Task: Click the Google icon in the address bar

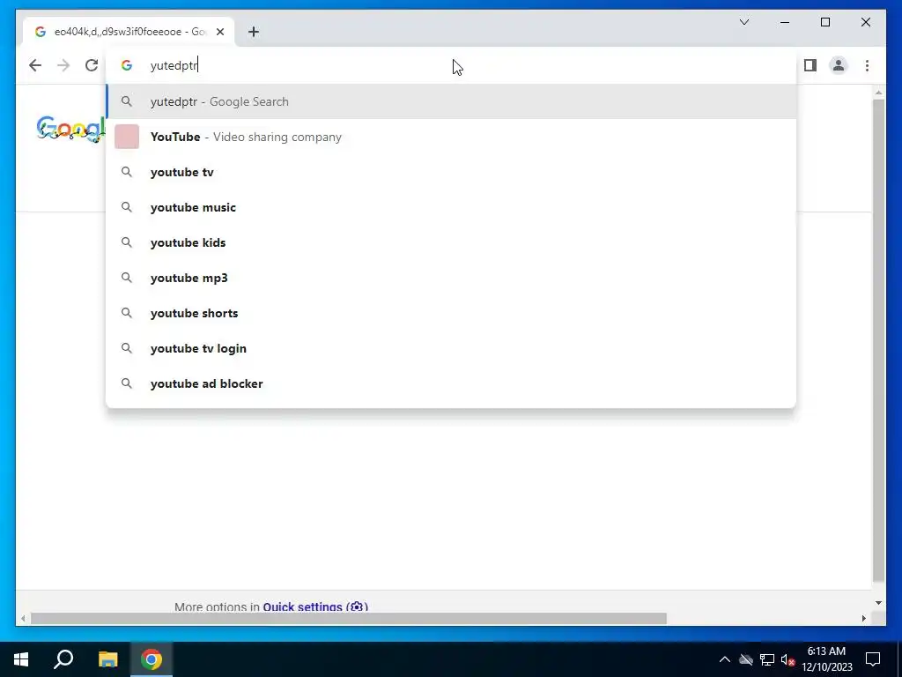Action: pos(127,65)
